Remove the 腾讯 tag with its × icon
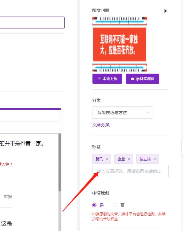This screenshot has height=231, width=184. [x=107, y=159]
